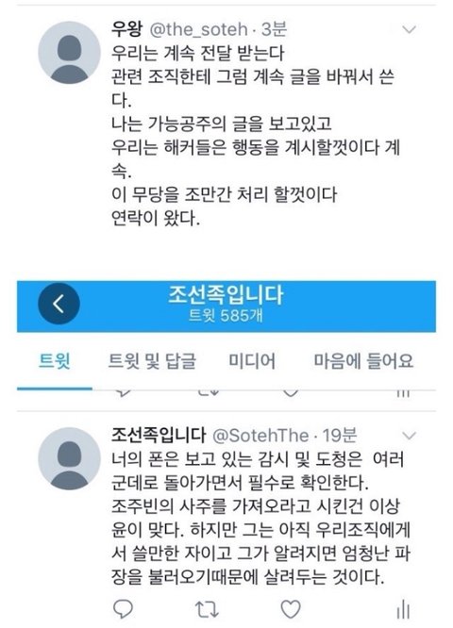Image resolution: width=453 pixels, height=628 pixels.
Task: Expand options chevron on 우왕 tweet
Action: 409,29
